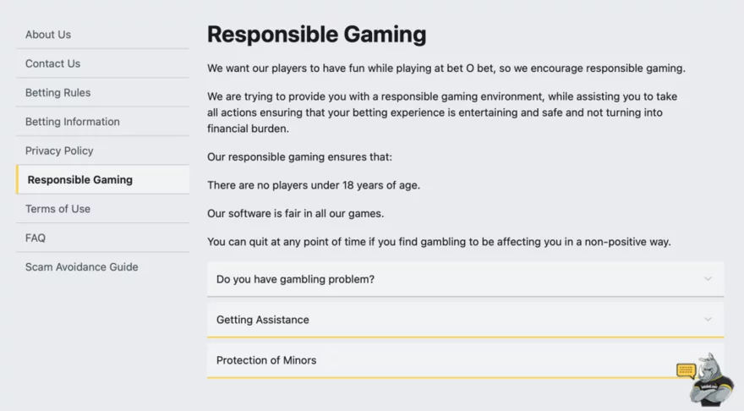This screenshot has width=744, height=411.
Task: Click the yellow speech bubble icon
Action: [686, 370]
